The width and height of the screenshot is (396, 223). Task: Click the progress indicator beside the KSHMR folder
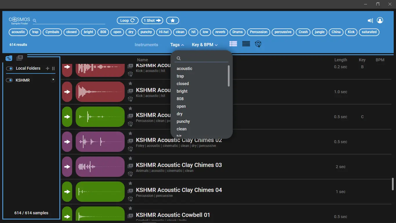[53, 80]
